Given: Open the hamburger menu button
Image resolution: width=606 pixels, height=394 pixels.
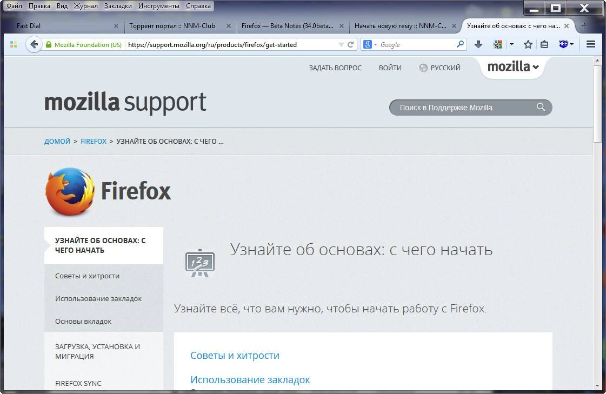Looking at the screenshot, I should pos(590,44).
